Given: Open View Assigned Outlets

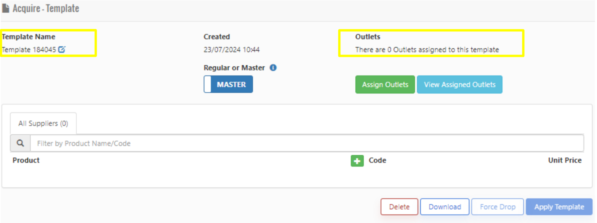Looking at the screenshot, I should (460, 85).
